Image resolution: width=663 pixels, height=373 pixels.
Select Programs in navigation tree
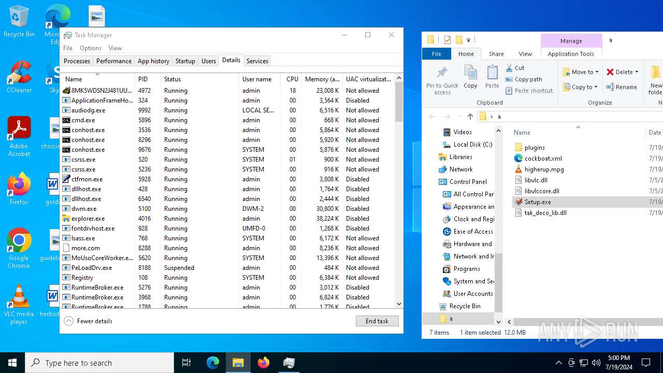click(x=462, y=269)
